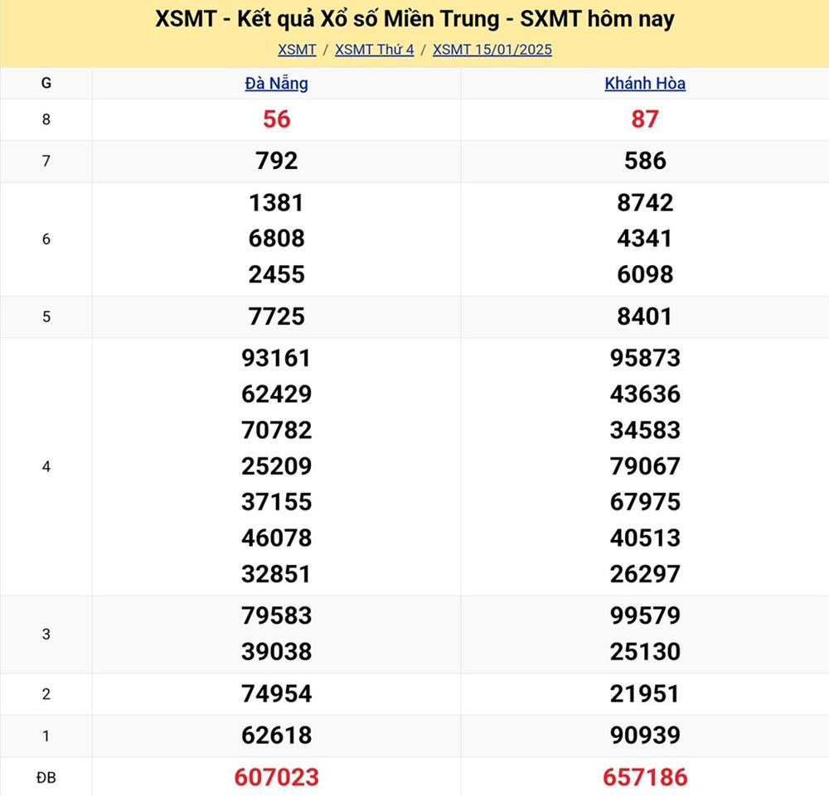Click Đà Nẵng prize 8 number 56
The height and width of the screenshot is (796, 829).
point(276,119)
